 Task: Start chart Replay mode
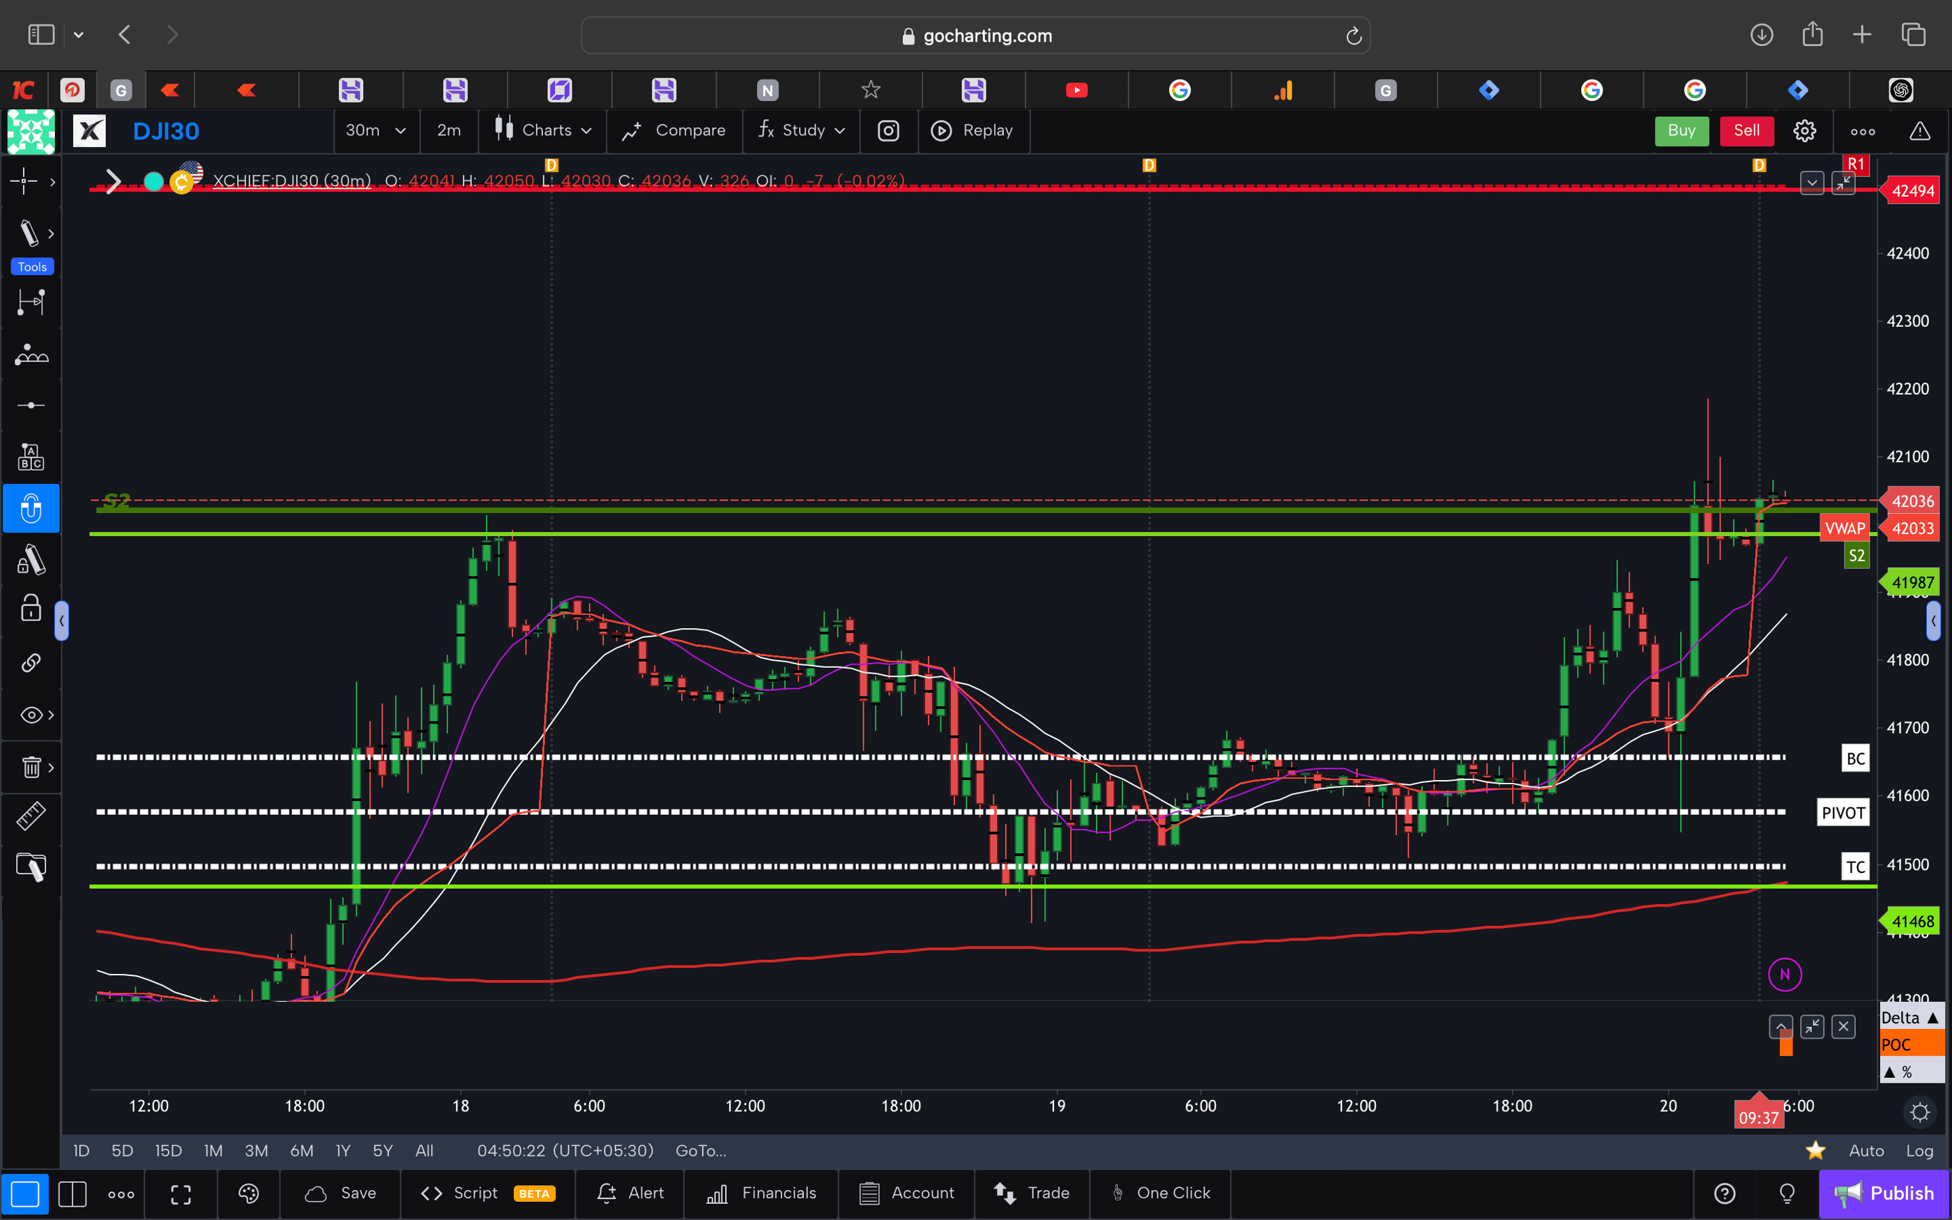point(974,130)
